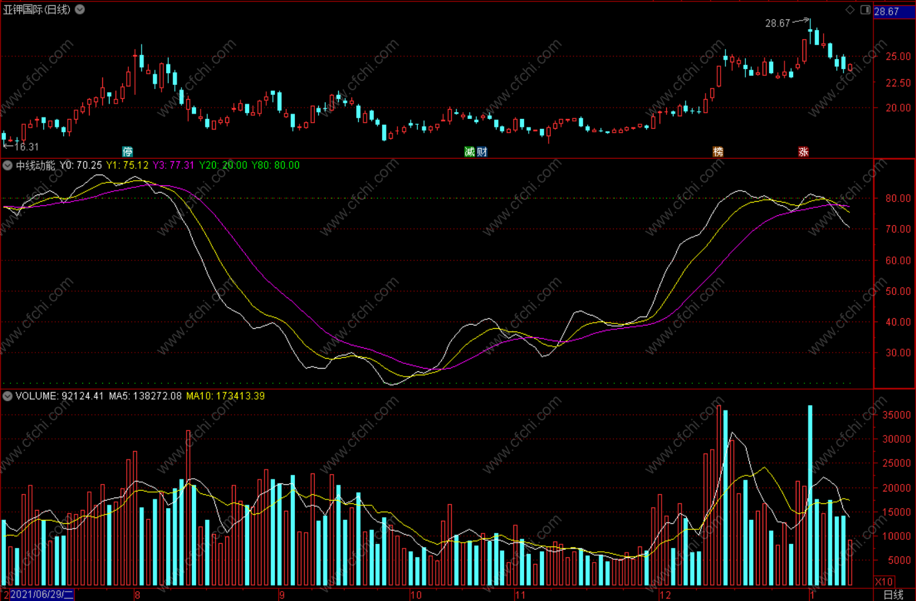Click the 20.00 price axis label
916x601 pixels.
pyautogui.click(x=898, y=108)
